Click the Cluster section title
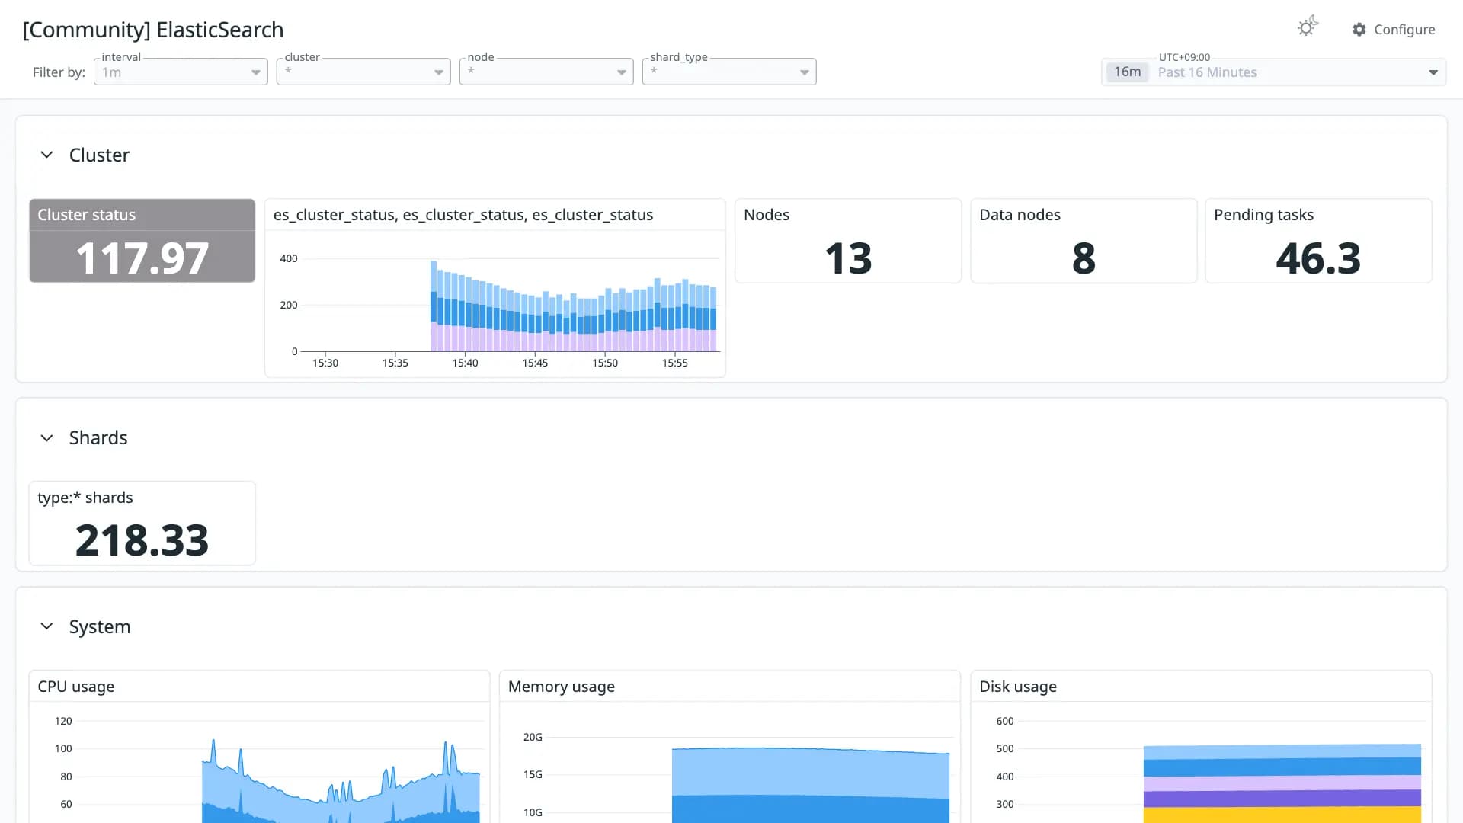The width and height of the screenshot is (1463, 823). [99, 155]
